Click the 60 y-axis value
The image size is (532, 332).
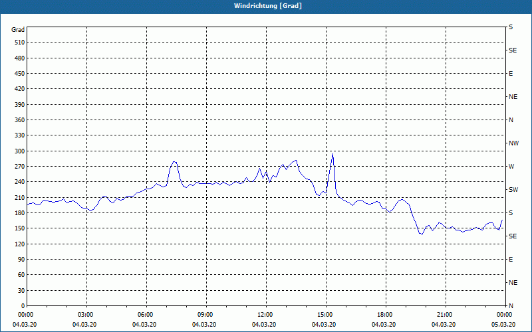pos(21,275)
